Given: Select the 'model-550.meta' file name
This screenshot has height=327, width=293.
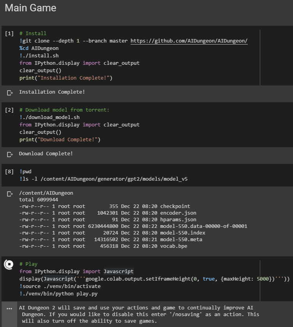Looking at the screenshot, I should pos(181,240).
